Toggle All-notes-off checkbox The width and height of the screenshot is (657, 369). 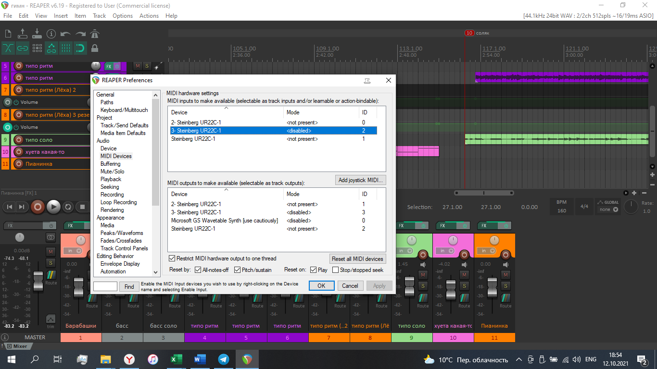click(198, 270)
